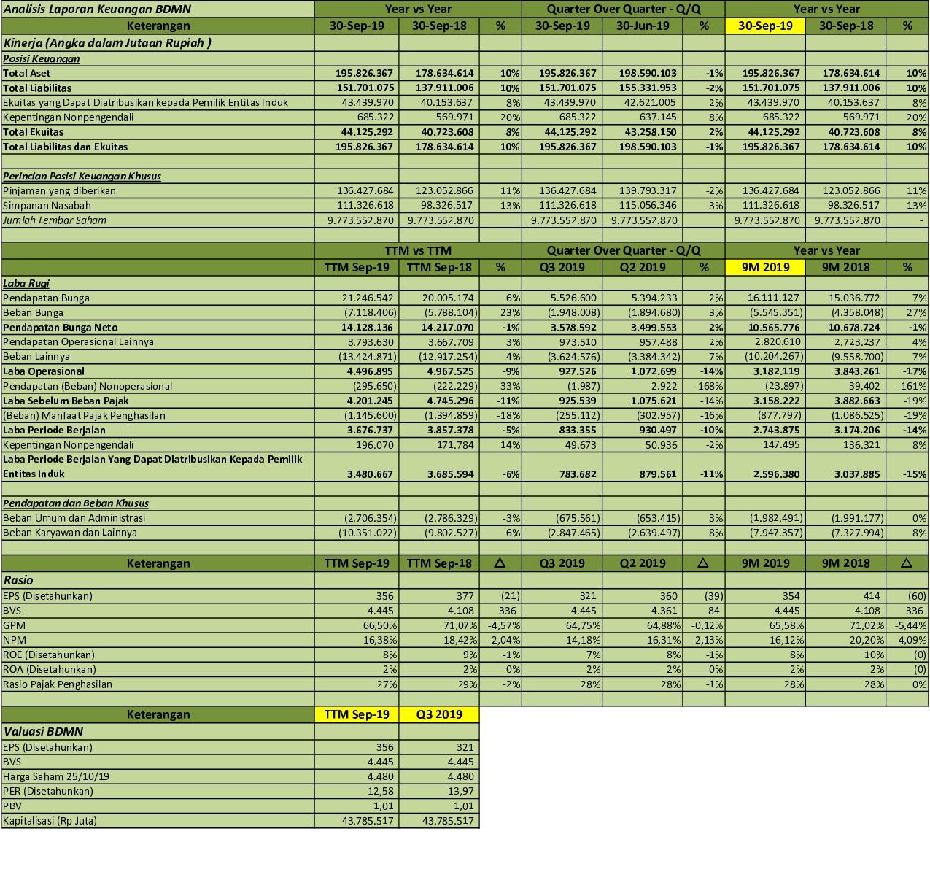The height and width of the screenshot is (888, 930).
Task: Click the 'Pendapatan (Beban) Nonoperasional' label
Action: [88, 386]
